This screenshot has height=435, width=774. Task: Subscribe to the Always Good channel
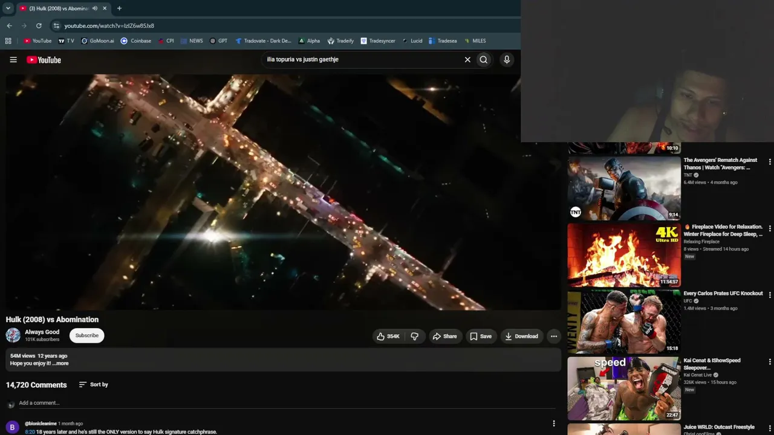click(x=87, y=335)
